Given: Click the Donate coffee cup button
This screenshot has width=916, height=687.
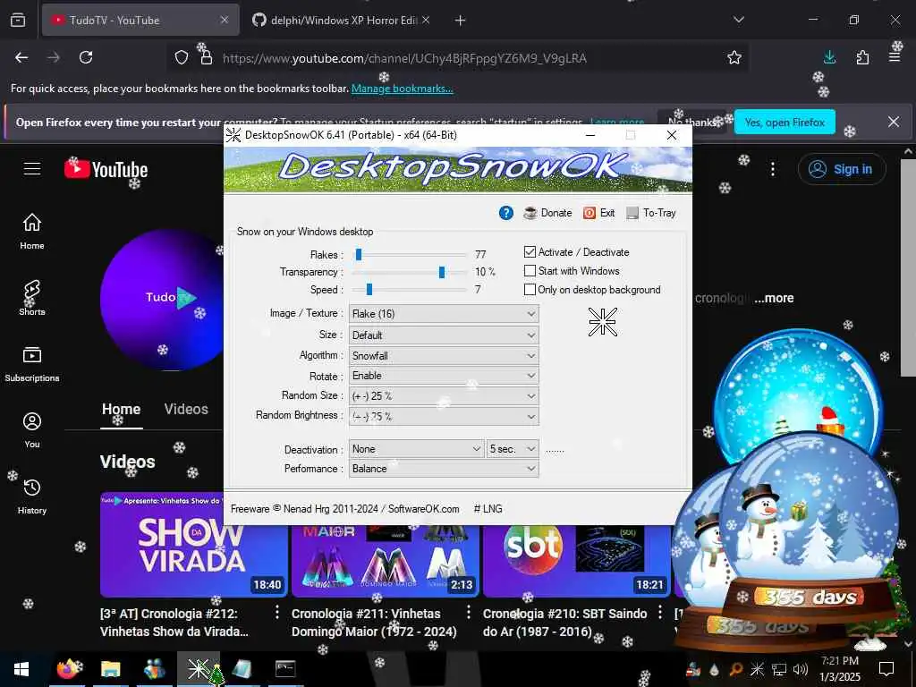Looking at the screenshot, I should click(547, 213).
